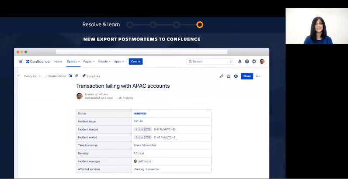Expand the People dropdown

[104, 62]
